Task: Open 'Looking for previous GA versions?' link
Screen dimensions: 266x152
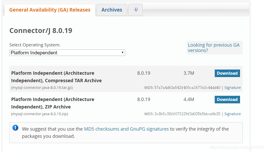Action: [x=214, y=48]
